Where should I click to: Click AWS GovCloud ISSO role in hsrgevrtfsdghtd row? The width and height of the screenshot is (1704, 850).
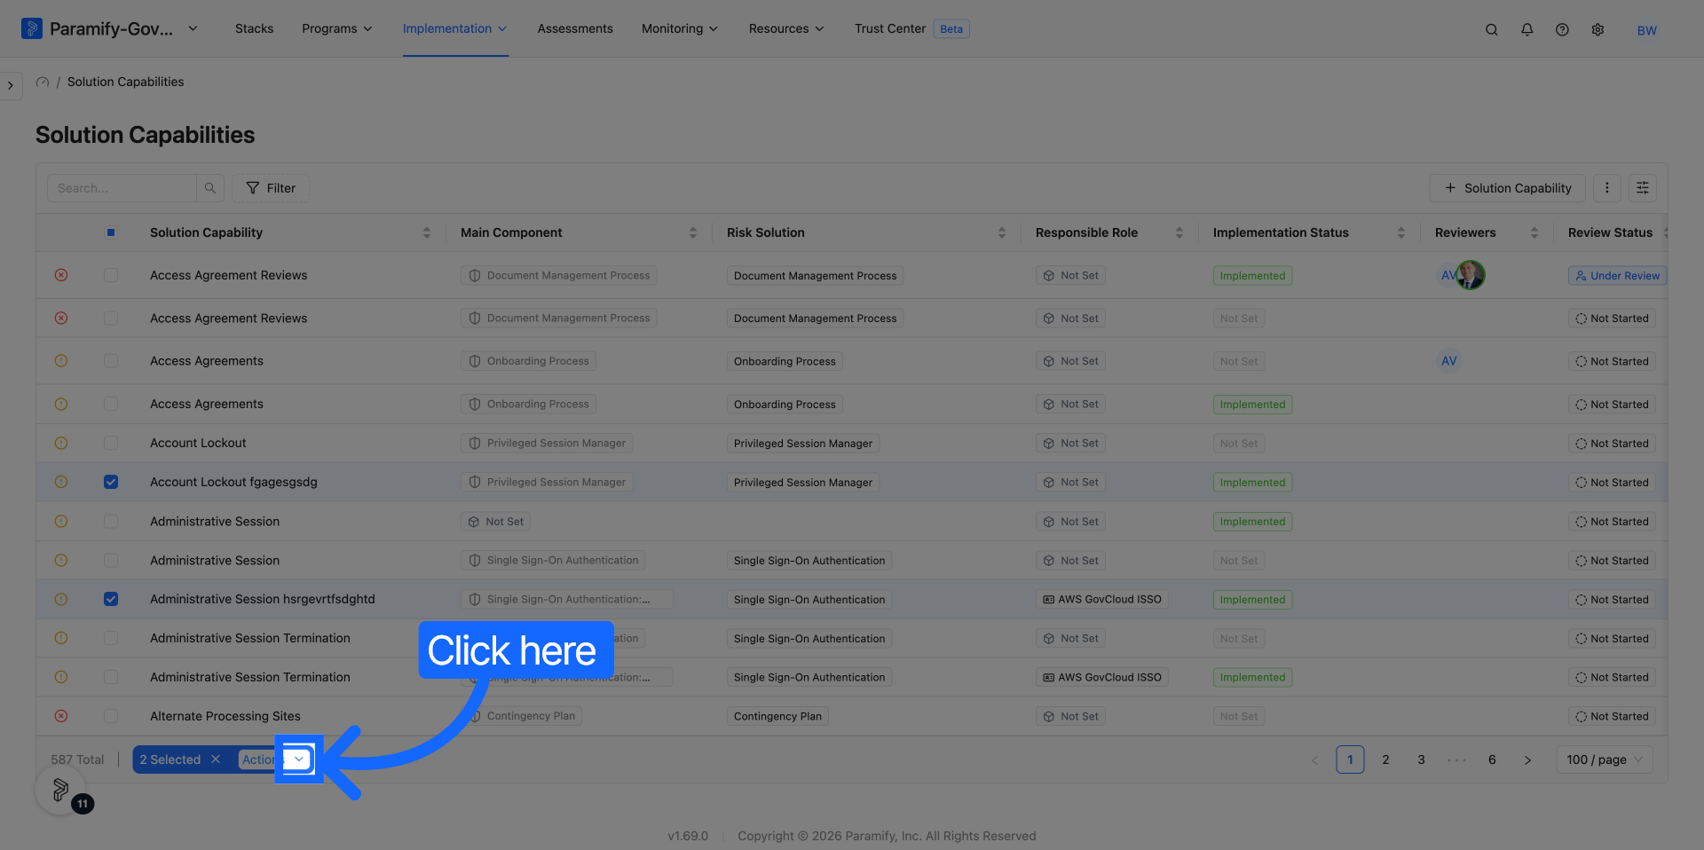(1102, 600)
